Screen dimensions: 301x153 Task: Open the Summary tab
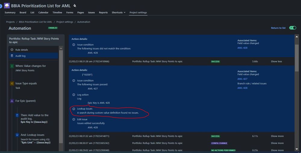pos(10,12)
